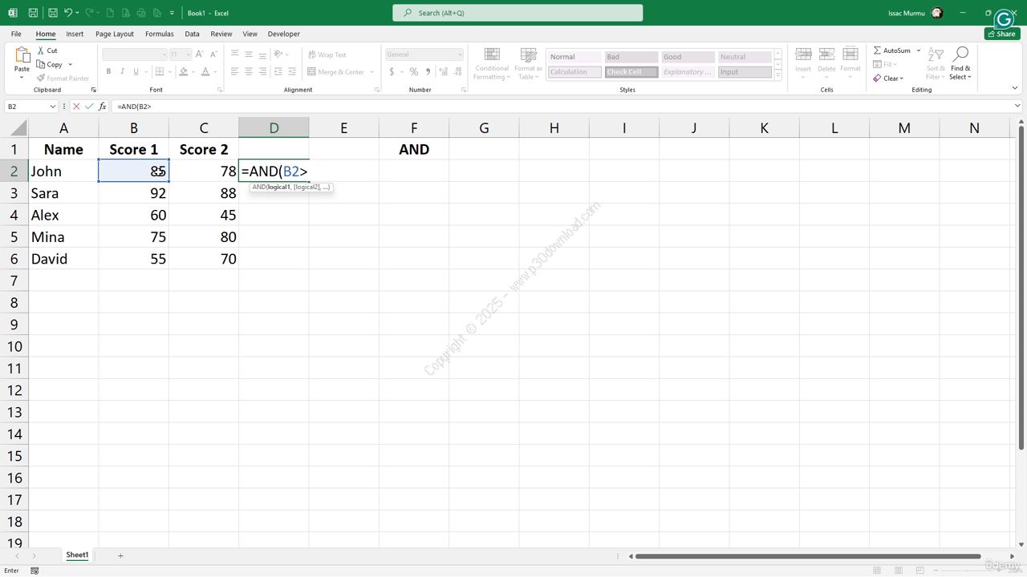Click the Sheet1 worksheet tab

[x=77, y=555]
